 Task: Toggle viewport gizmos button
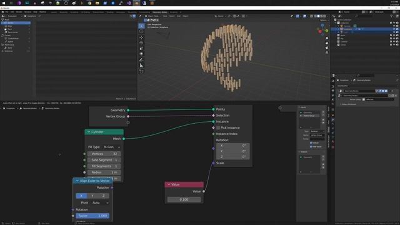click(297, 16)
